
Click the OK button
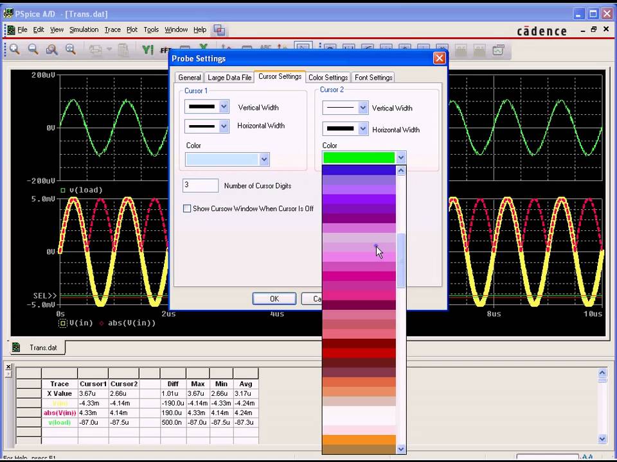click(274, 298)
